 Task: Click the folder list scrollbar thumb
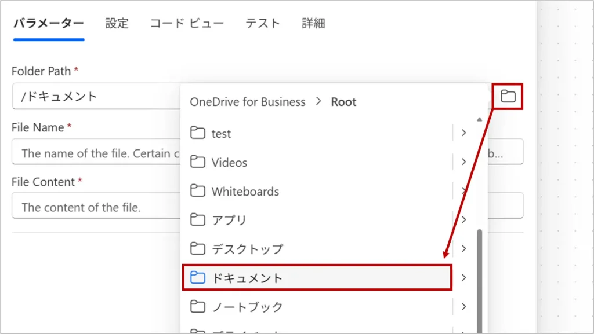(x=479, y=278)
